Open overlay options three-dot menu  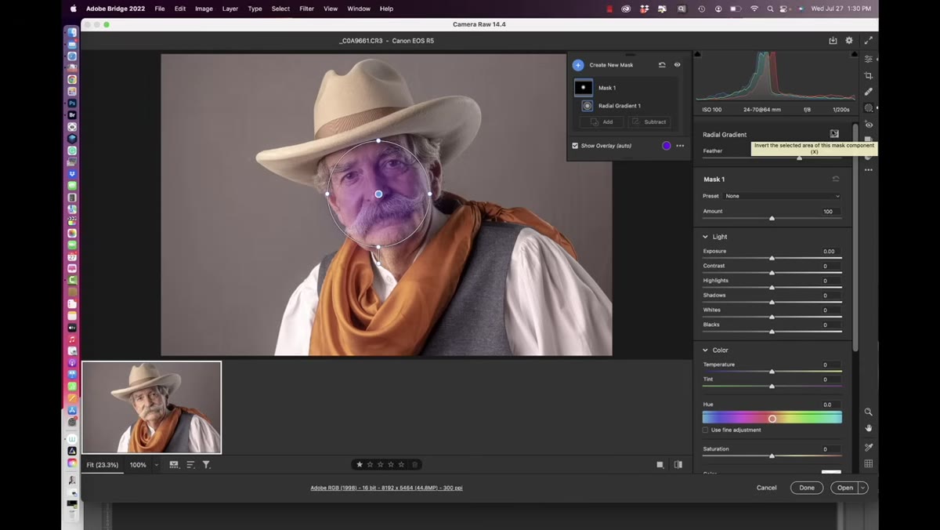[680, 146]
